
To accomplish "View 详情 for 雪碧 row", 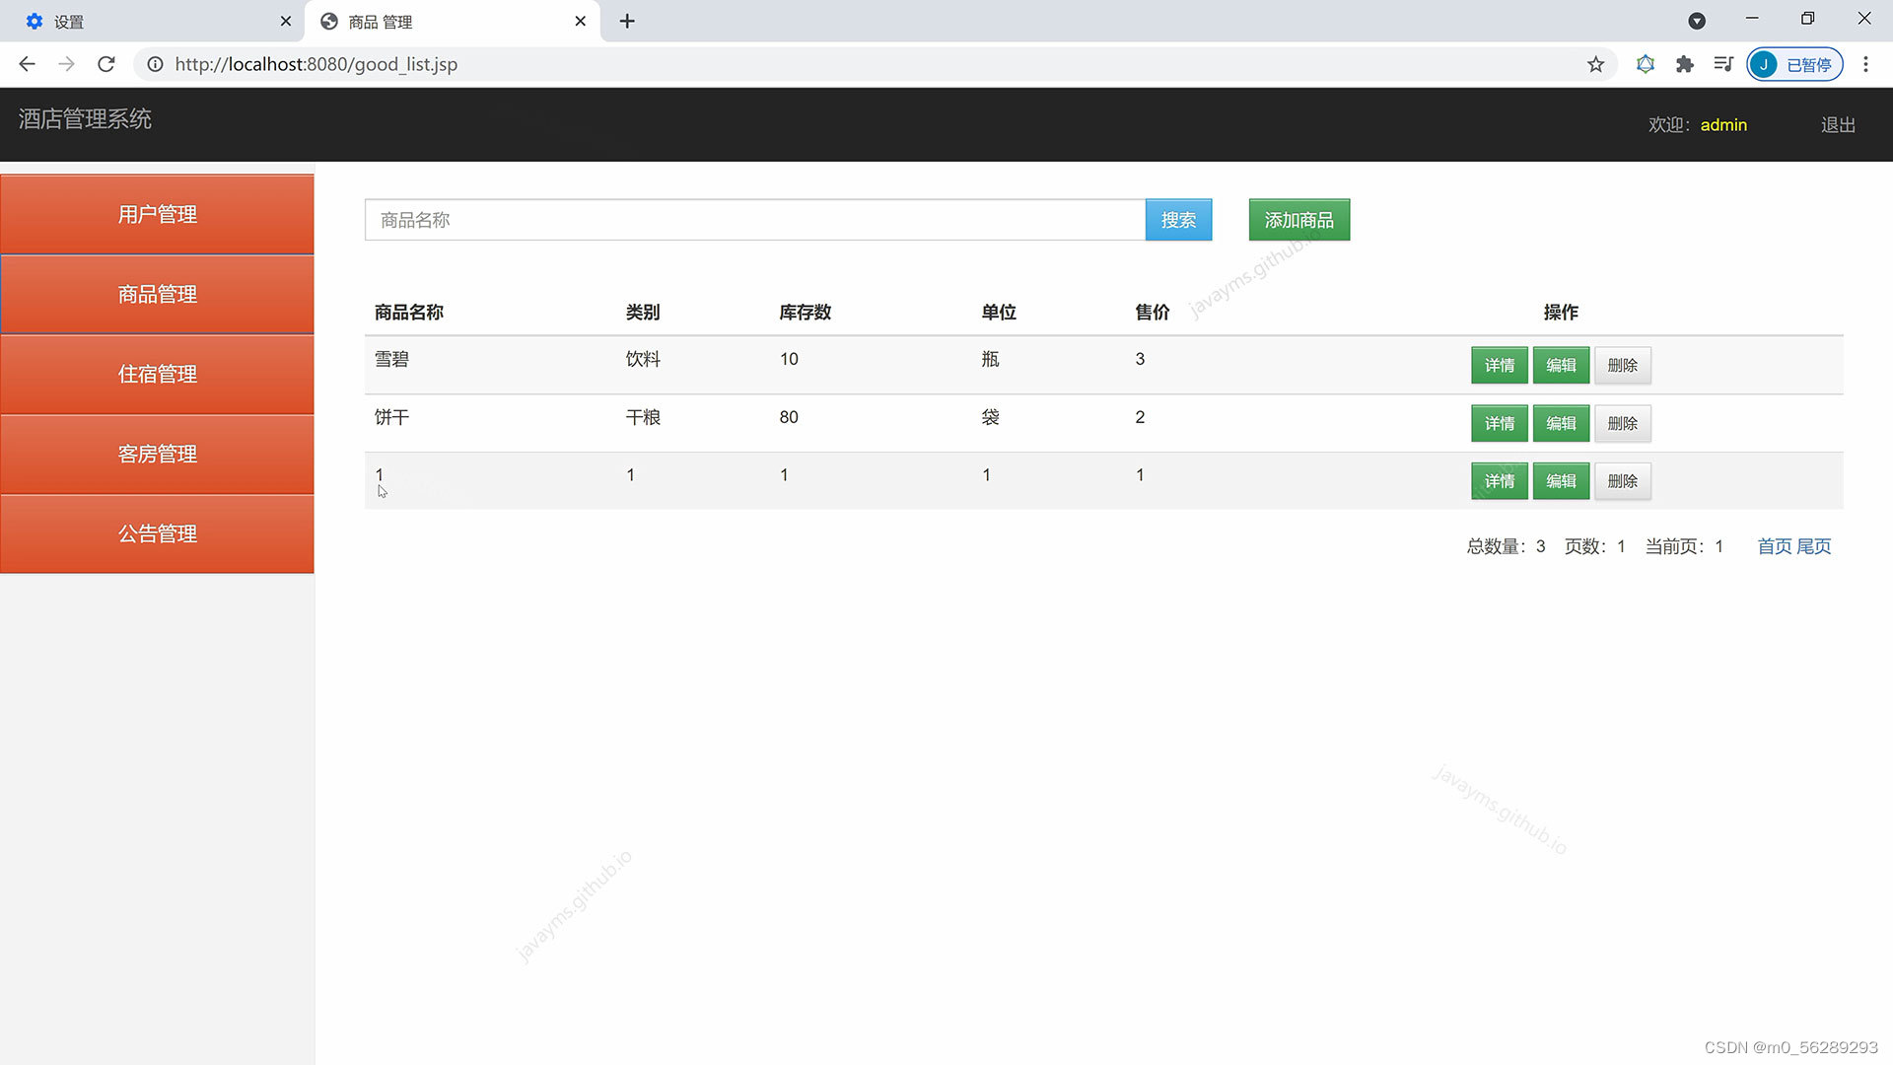I will tap(1499, 365).
